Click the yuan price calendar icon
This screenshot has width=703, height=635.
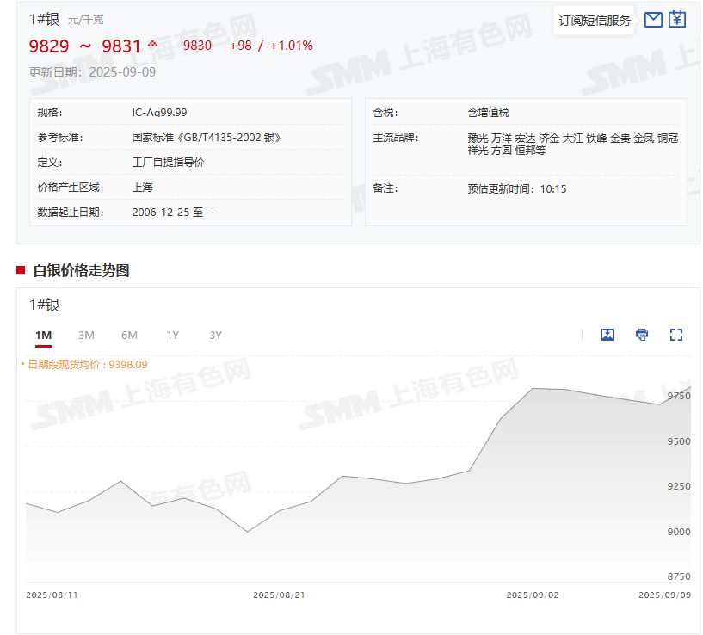pyautogui.click(x=677, y=20)
